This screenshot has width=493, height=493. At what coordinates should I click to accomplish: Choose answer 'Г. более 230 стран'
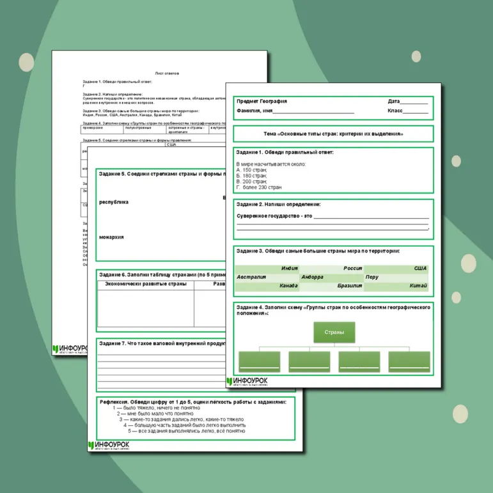pyautogui.click(x=259, y=187)
